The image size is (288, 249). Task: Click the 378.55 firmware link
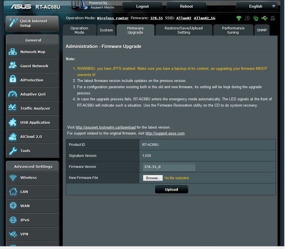tap(157, 18)
